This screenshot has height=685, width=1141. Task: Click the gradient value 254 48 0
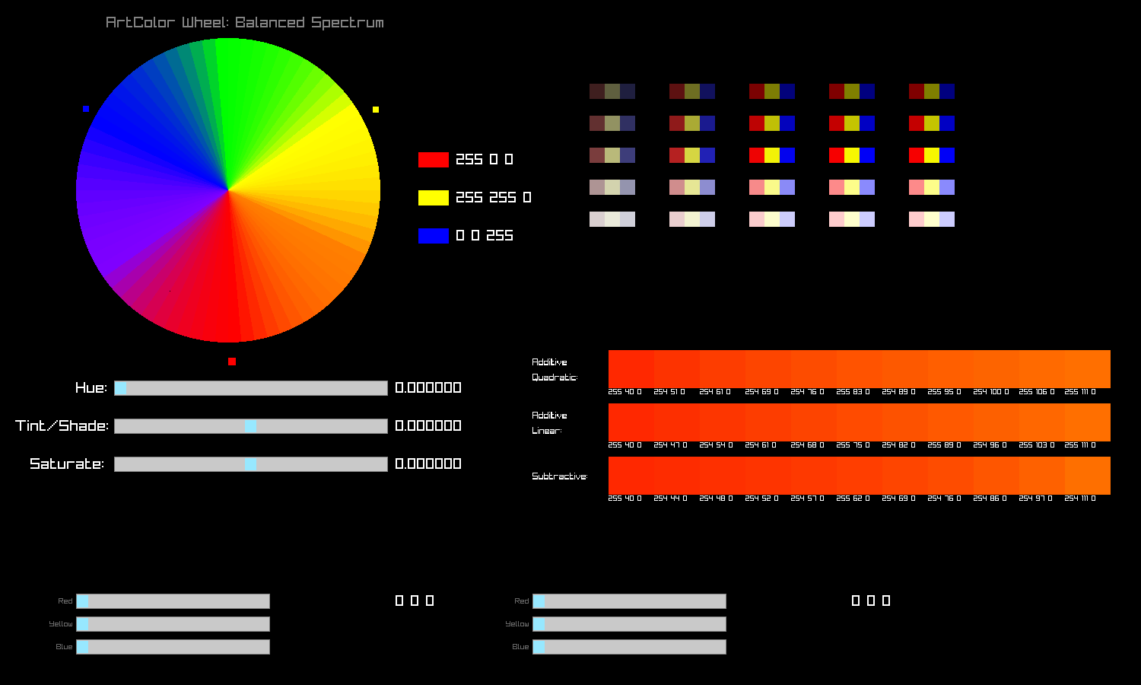[x=716, y=499]
